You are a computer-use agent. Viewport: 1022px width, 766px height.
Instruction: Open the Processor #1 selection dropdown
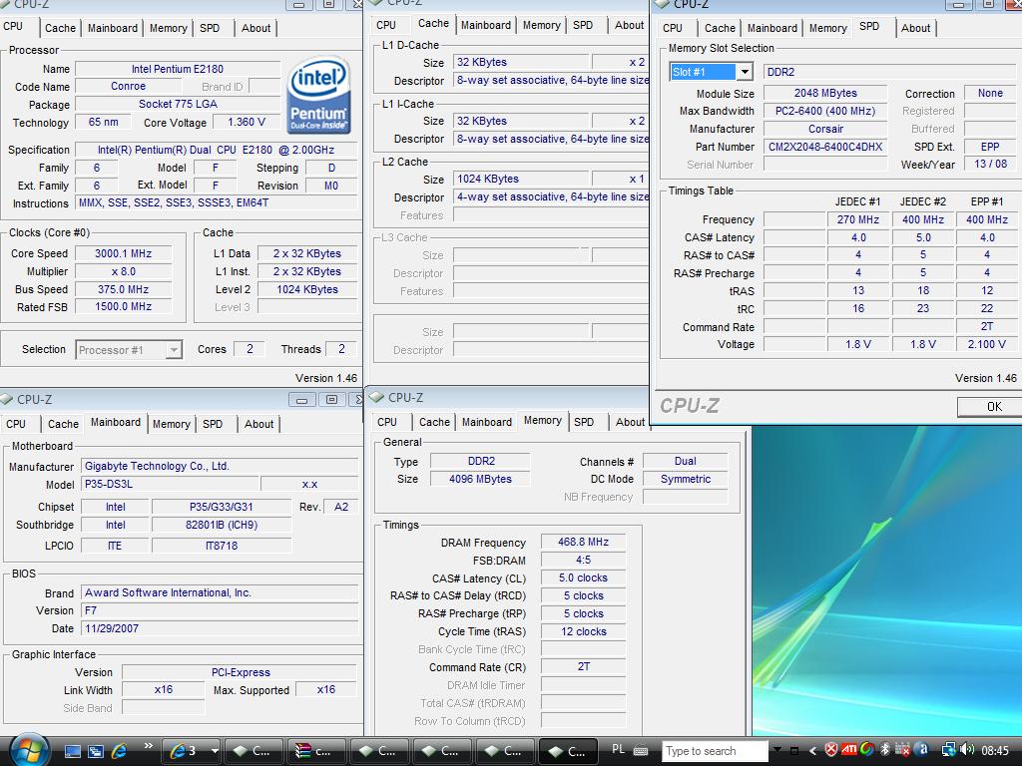click(x=174, y=350)
